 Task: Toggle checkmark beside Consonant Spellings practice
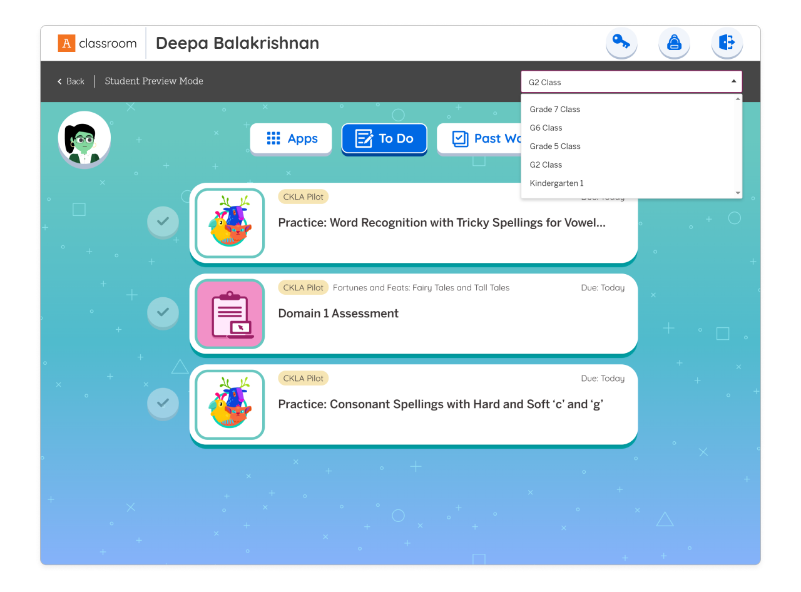pyautogui.click(x=163, y=403)
